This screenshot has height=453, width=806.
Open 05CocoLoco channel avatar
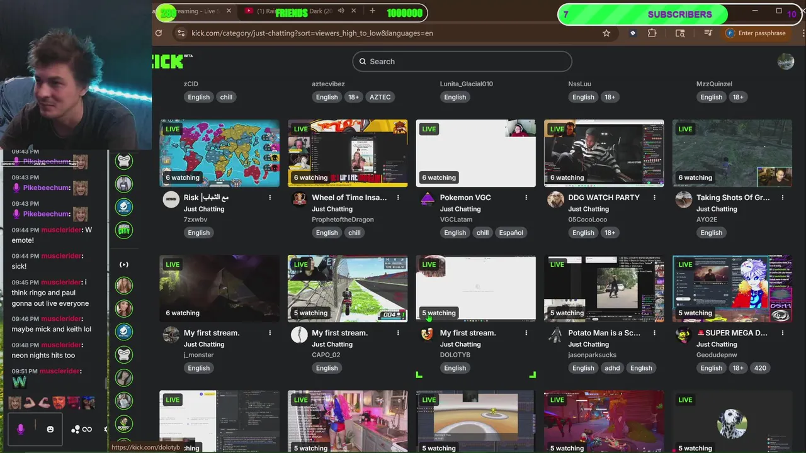pyautogui.click(x=555, y=199)
